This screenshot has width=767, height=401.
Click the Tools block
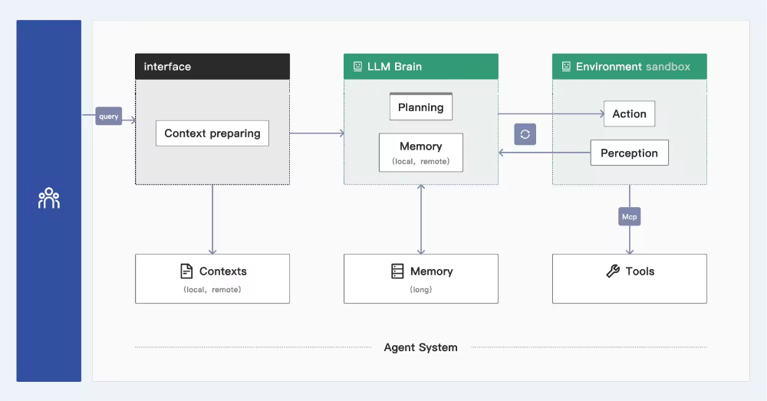[630, 279]
